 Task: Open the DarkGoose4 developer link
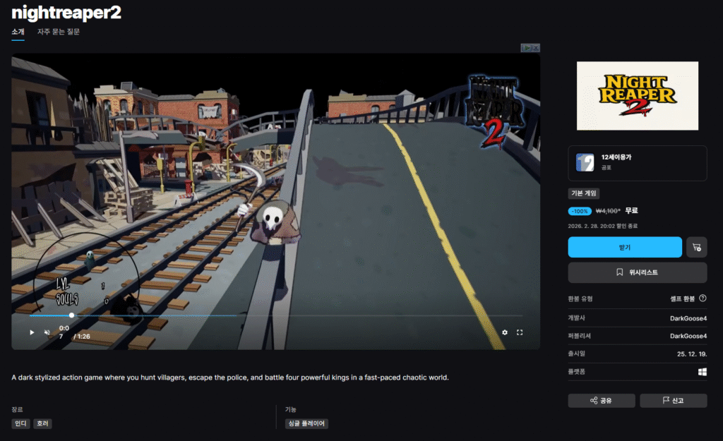(x=688, y=318)
